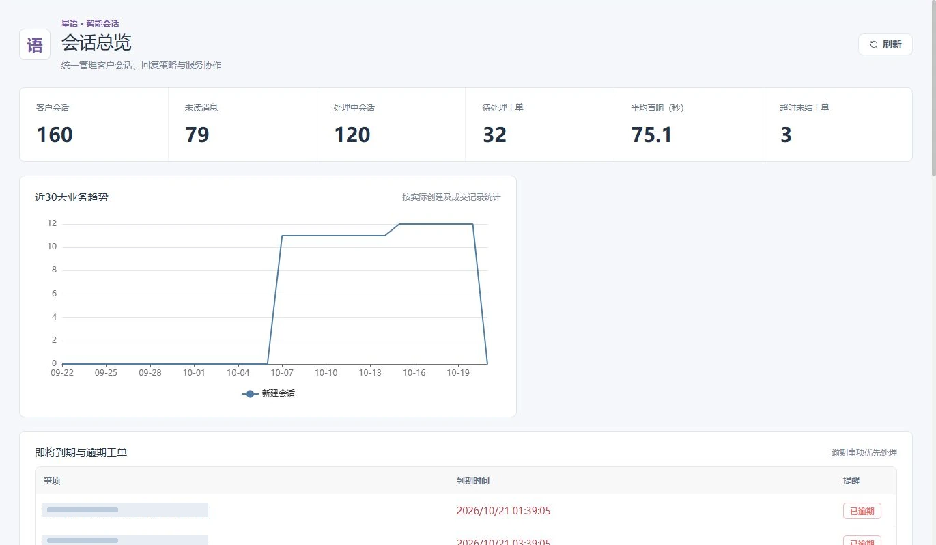The width and height of the screenshot is (936, 545).
Task: Click the 事项 column header
Action: (52, 481)
